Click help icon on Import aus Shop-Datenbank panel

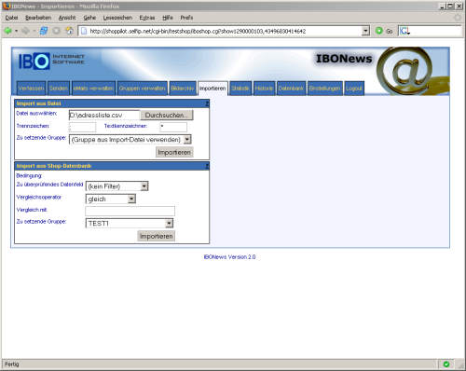(207, 166)
